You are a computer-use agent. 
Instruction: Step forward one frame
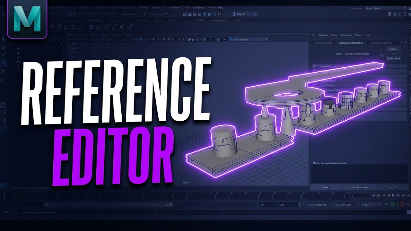click(x=403, y=195)
